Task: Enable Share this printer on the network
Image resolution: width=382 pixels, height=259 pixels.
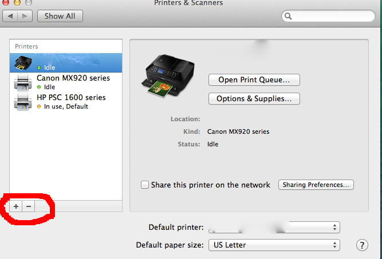Action: (x=145, y=185)
